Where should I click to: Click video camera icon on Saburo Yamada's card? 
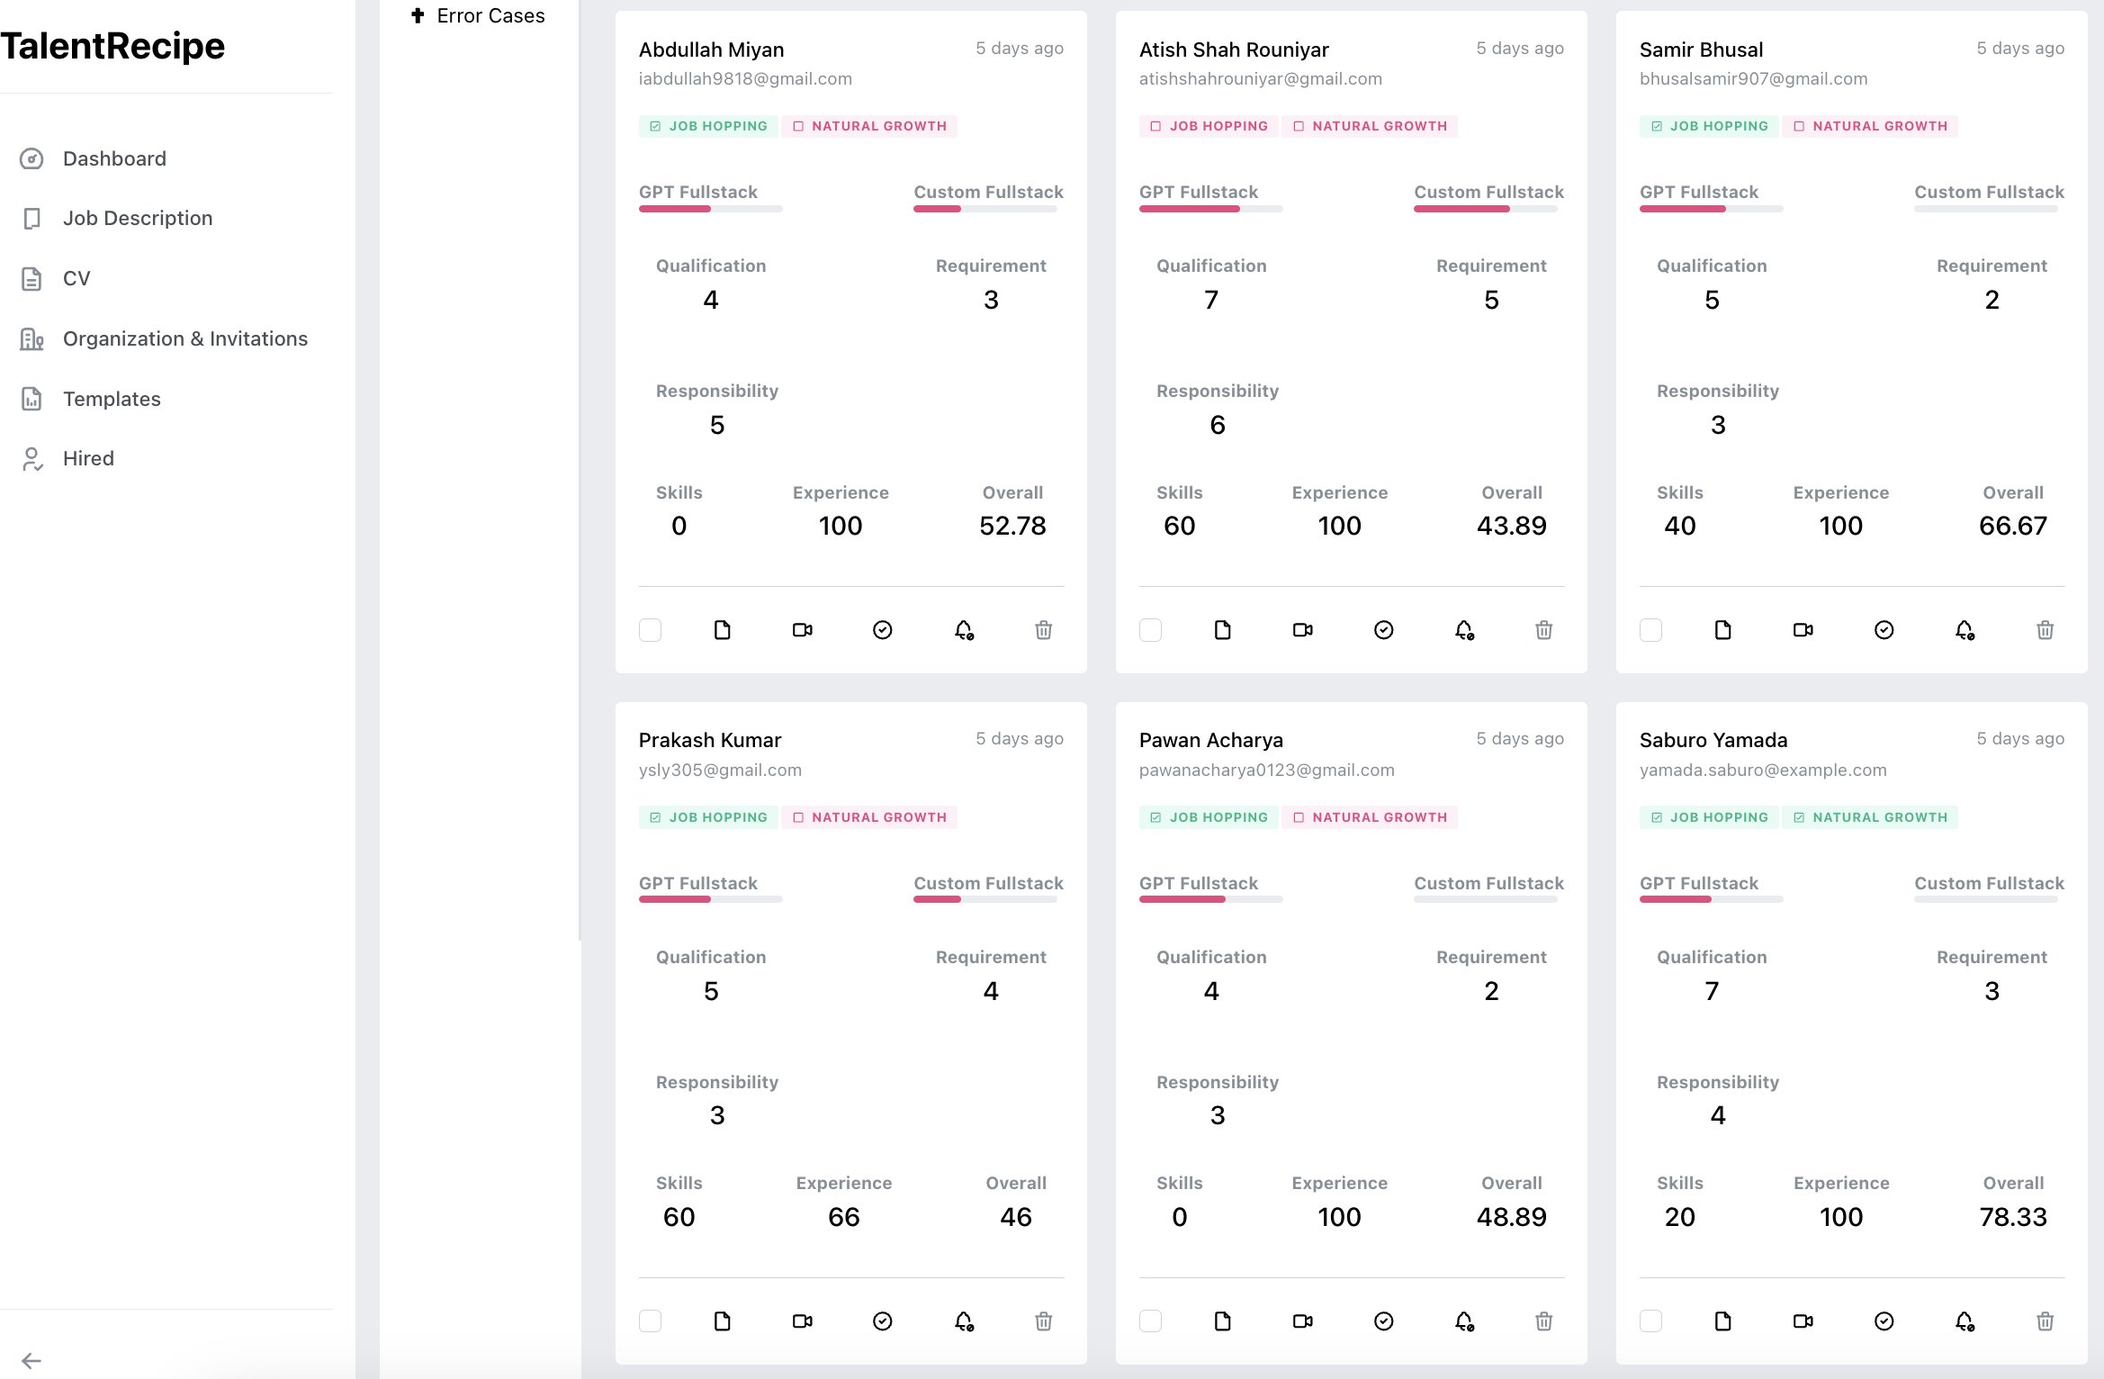point(1803,1321)
